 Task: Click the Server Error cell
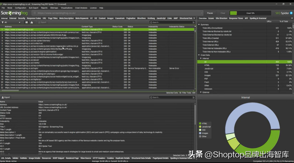(x=174, y=68)
